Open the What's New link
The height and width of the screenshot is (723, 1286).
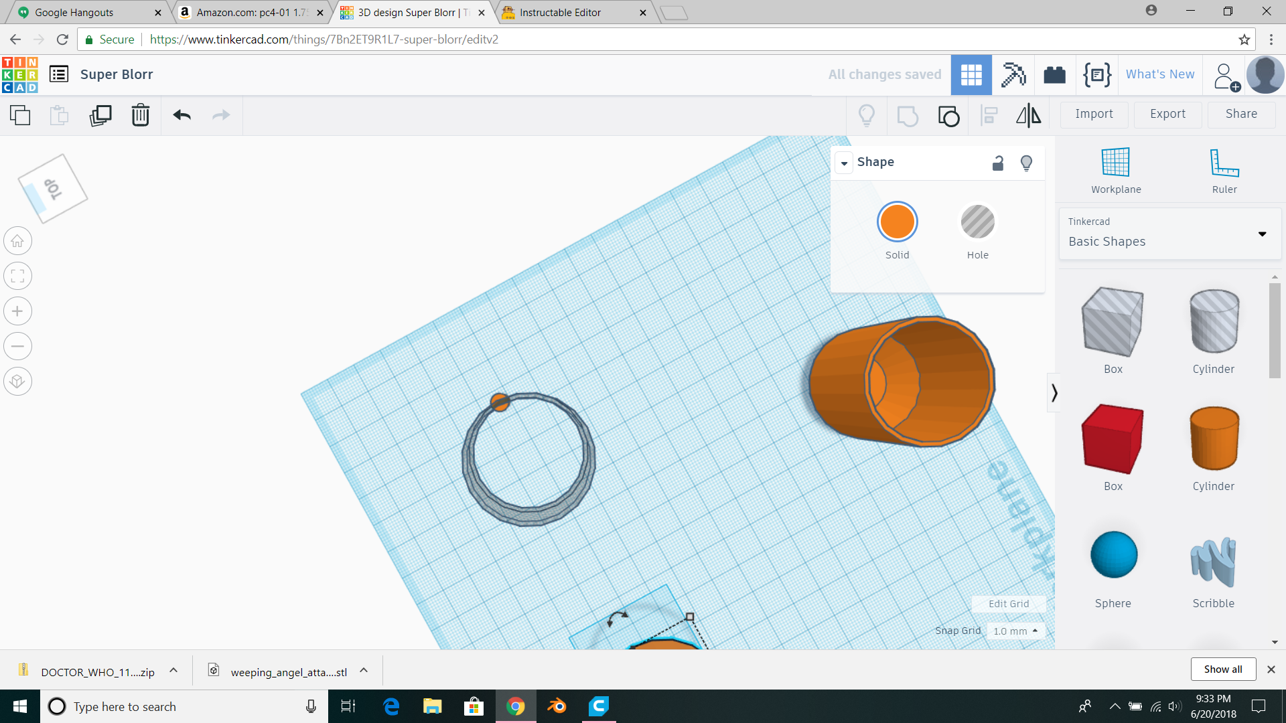point(1159,74)
